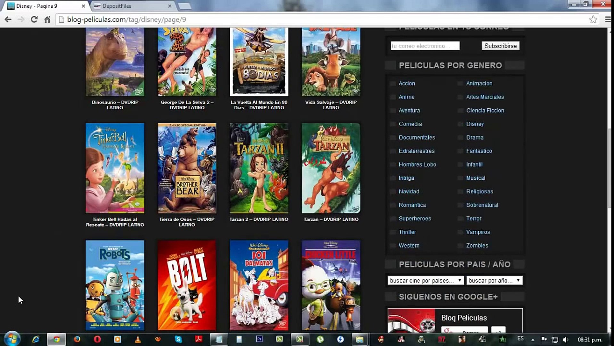614x346 pixels.
Task: Open a new browser tab
Action: [184, 6]
